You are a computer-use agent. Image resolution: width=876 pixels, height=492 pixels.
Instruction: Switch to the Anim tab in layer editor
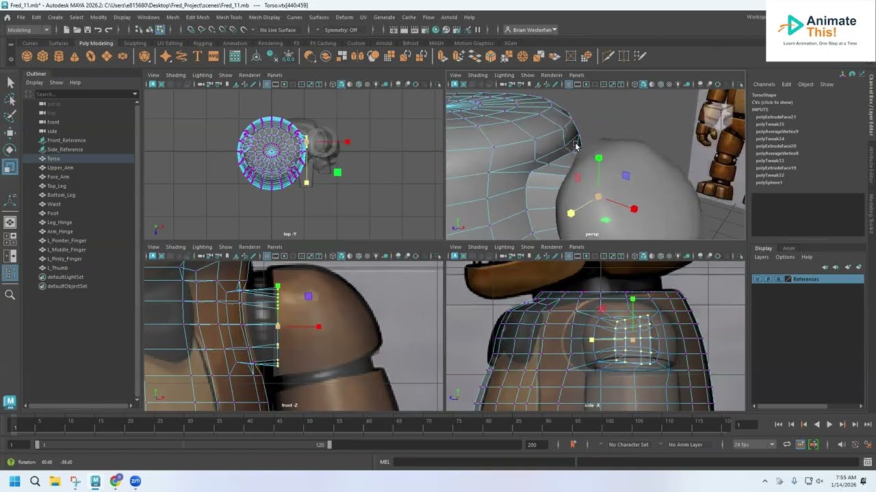coord(788,248)
